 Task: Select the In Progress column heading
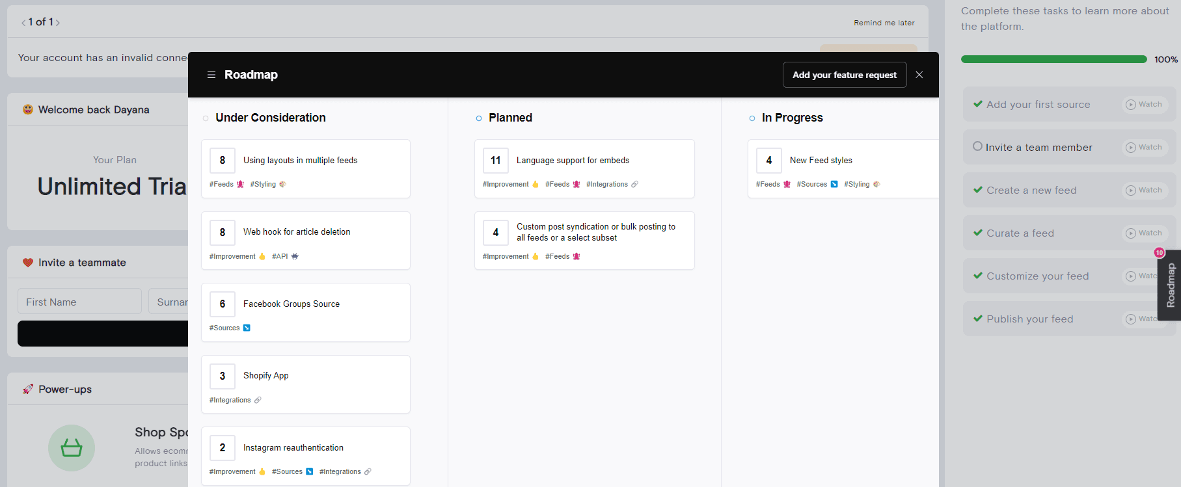(x=792, y=118)
